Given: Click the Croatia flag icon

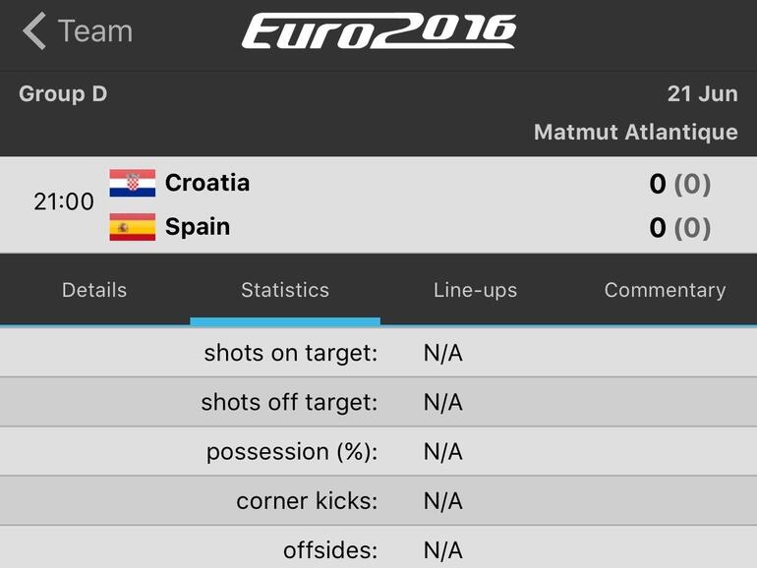Looking at the screenshot, I should 132,184.
